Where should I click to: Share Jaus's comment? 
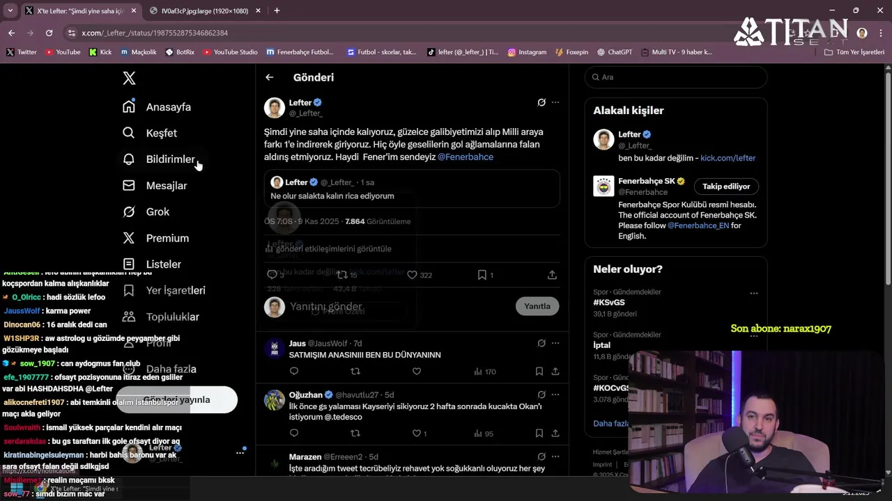(555, 372)
